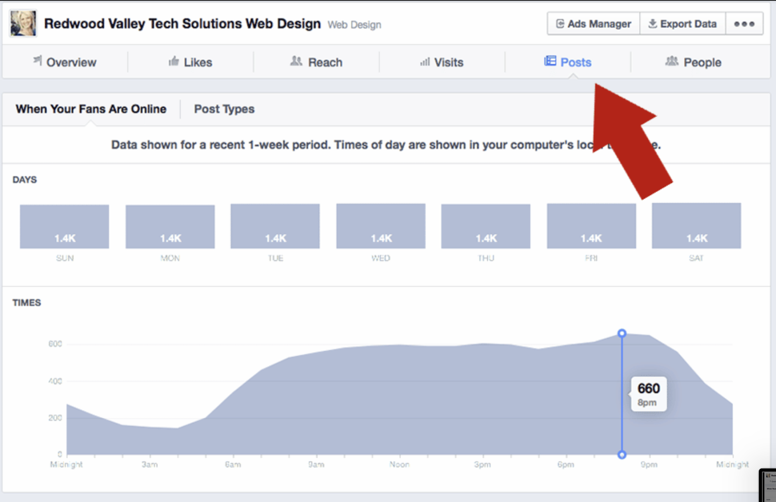
Task: Select the WED day bar
Action: 381,226
